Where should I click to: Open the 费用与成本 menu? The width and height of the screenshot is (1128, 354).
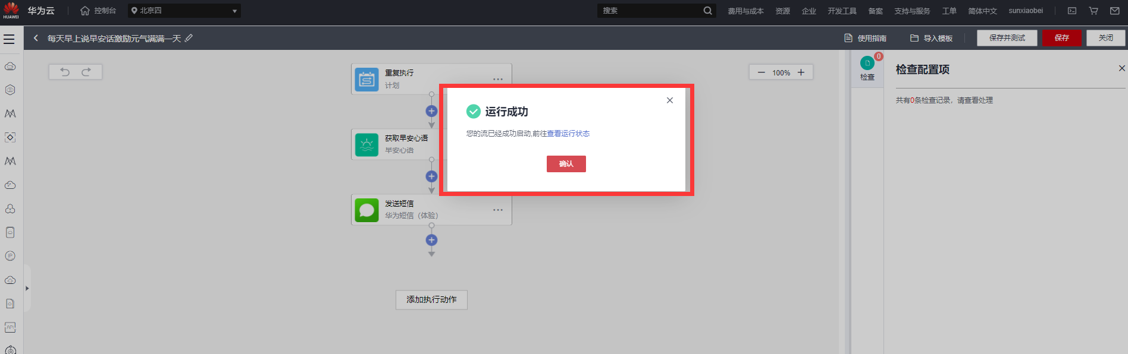tap(745, 11)
